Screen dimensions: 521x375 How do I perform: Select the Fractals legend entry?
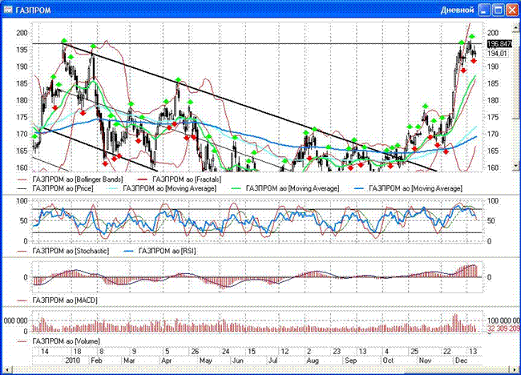pos(179,179)
